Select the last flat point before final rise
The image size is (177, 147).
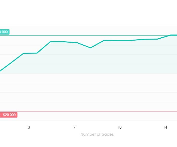click(x=157, y=39)
